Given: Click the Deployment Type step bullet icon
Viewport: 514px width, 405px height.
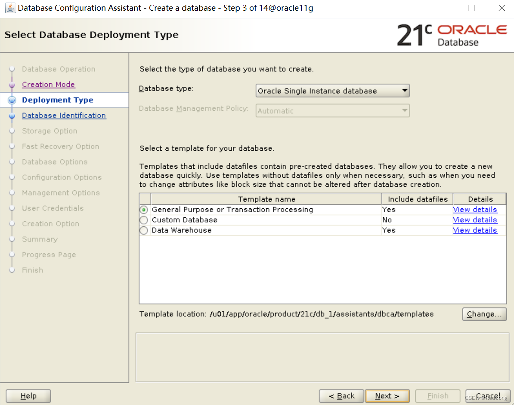Looking at the screenshot, I should click(x=12, y=100).
